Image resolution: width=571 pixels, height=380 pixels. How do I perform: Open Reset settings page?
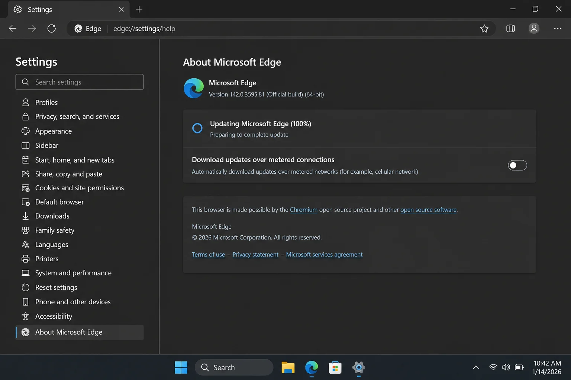click(x=80, y=287)
